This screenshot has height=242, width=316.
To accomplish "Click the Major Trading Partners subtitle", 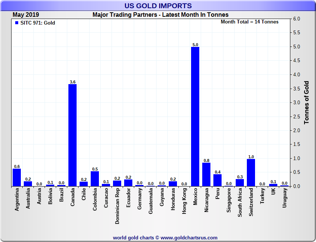I will tap(161, 15).
